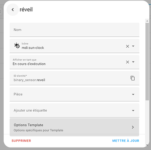Click SUPPRIMER to delete entity
151x150 pixels.
tap(21, 141)
